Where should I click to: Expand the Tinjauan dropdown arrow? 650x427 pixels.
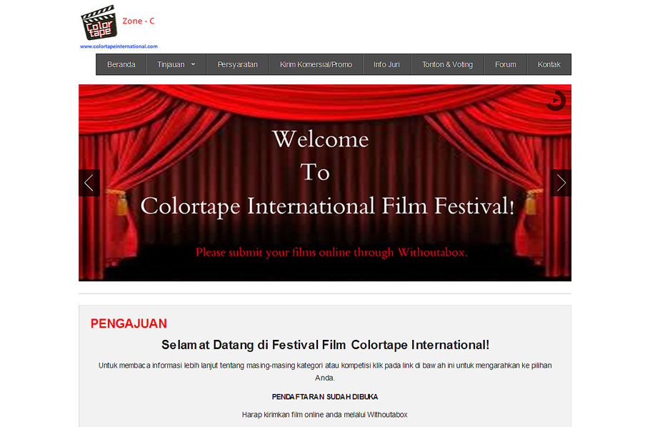(193, 64)
